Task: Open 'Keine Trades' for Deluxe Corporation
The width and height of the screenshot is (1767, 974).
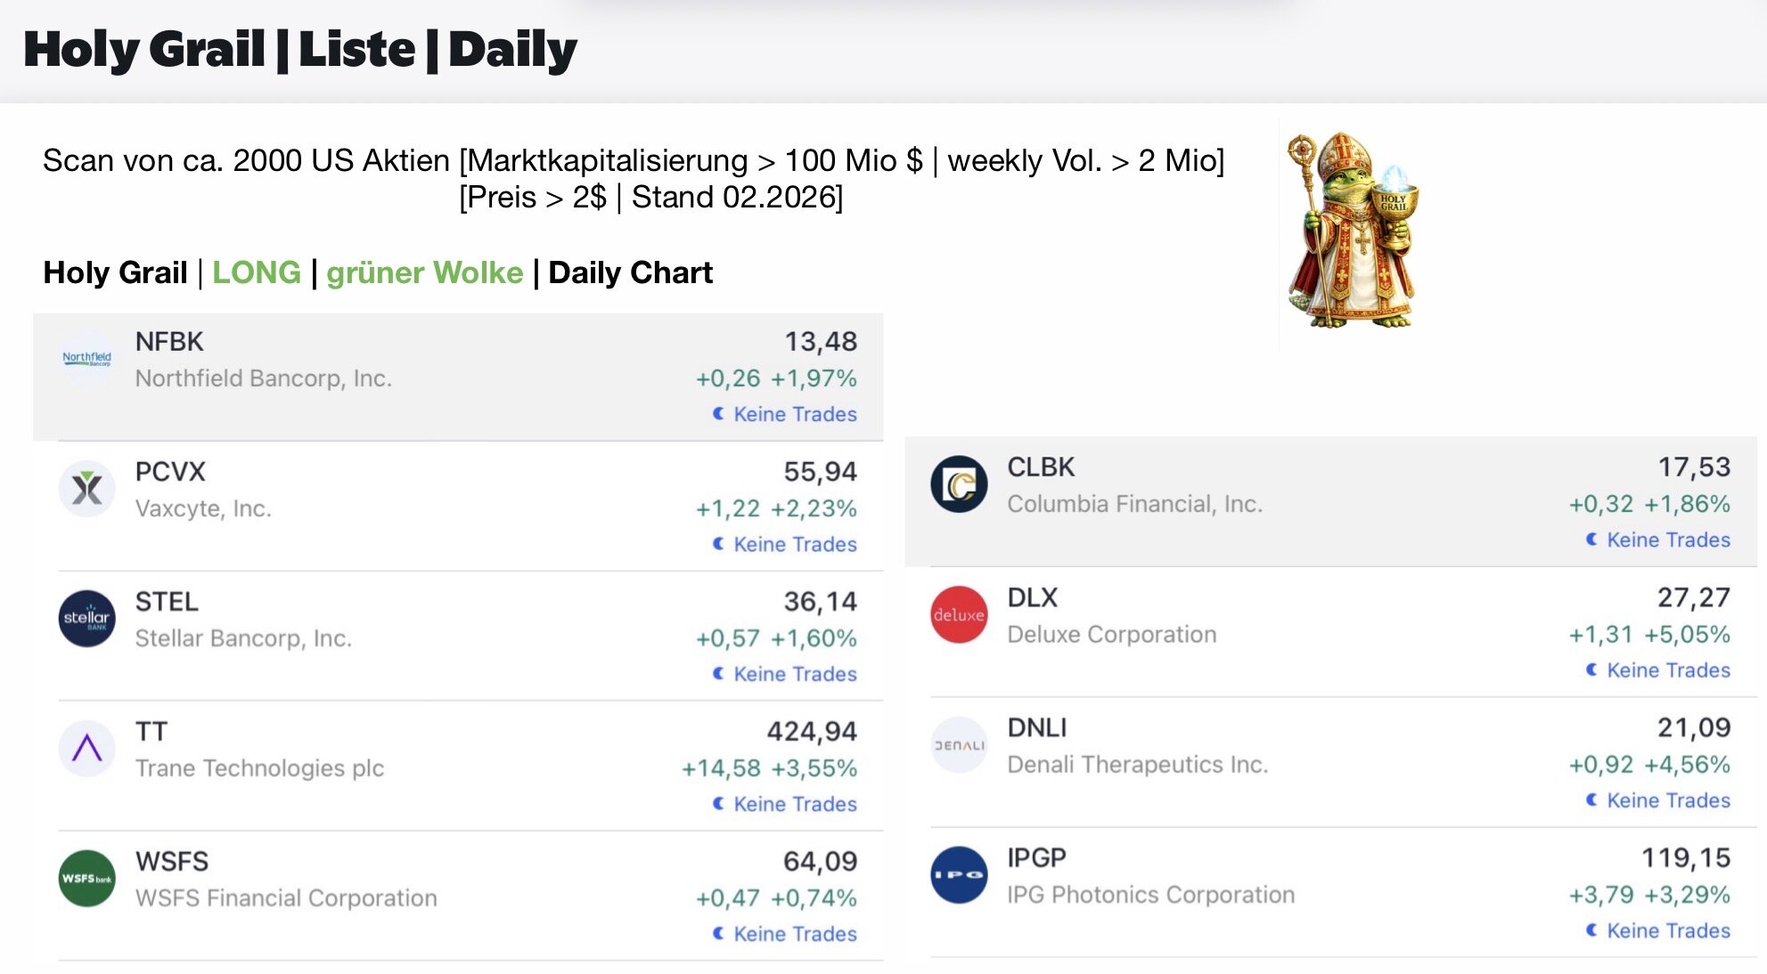Action: tap(1668, 670)
